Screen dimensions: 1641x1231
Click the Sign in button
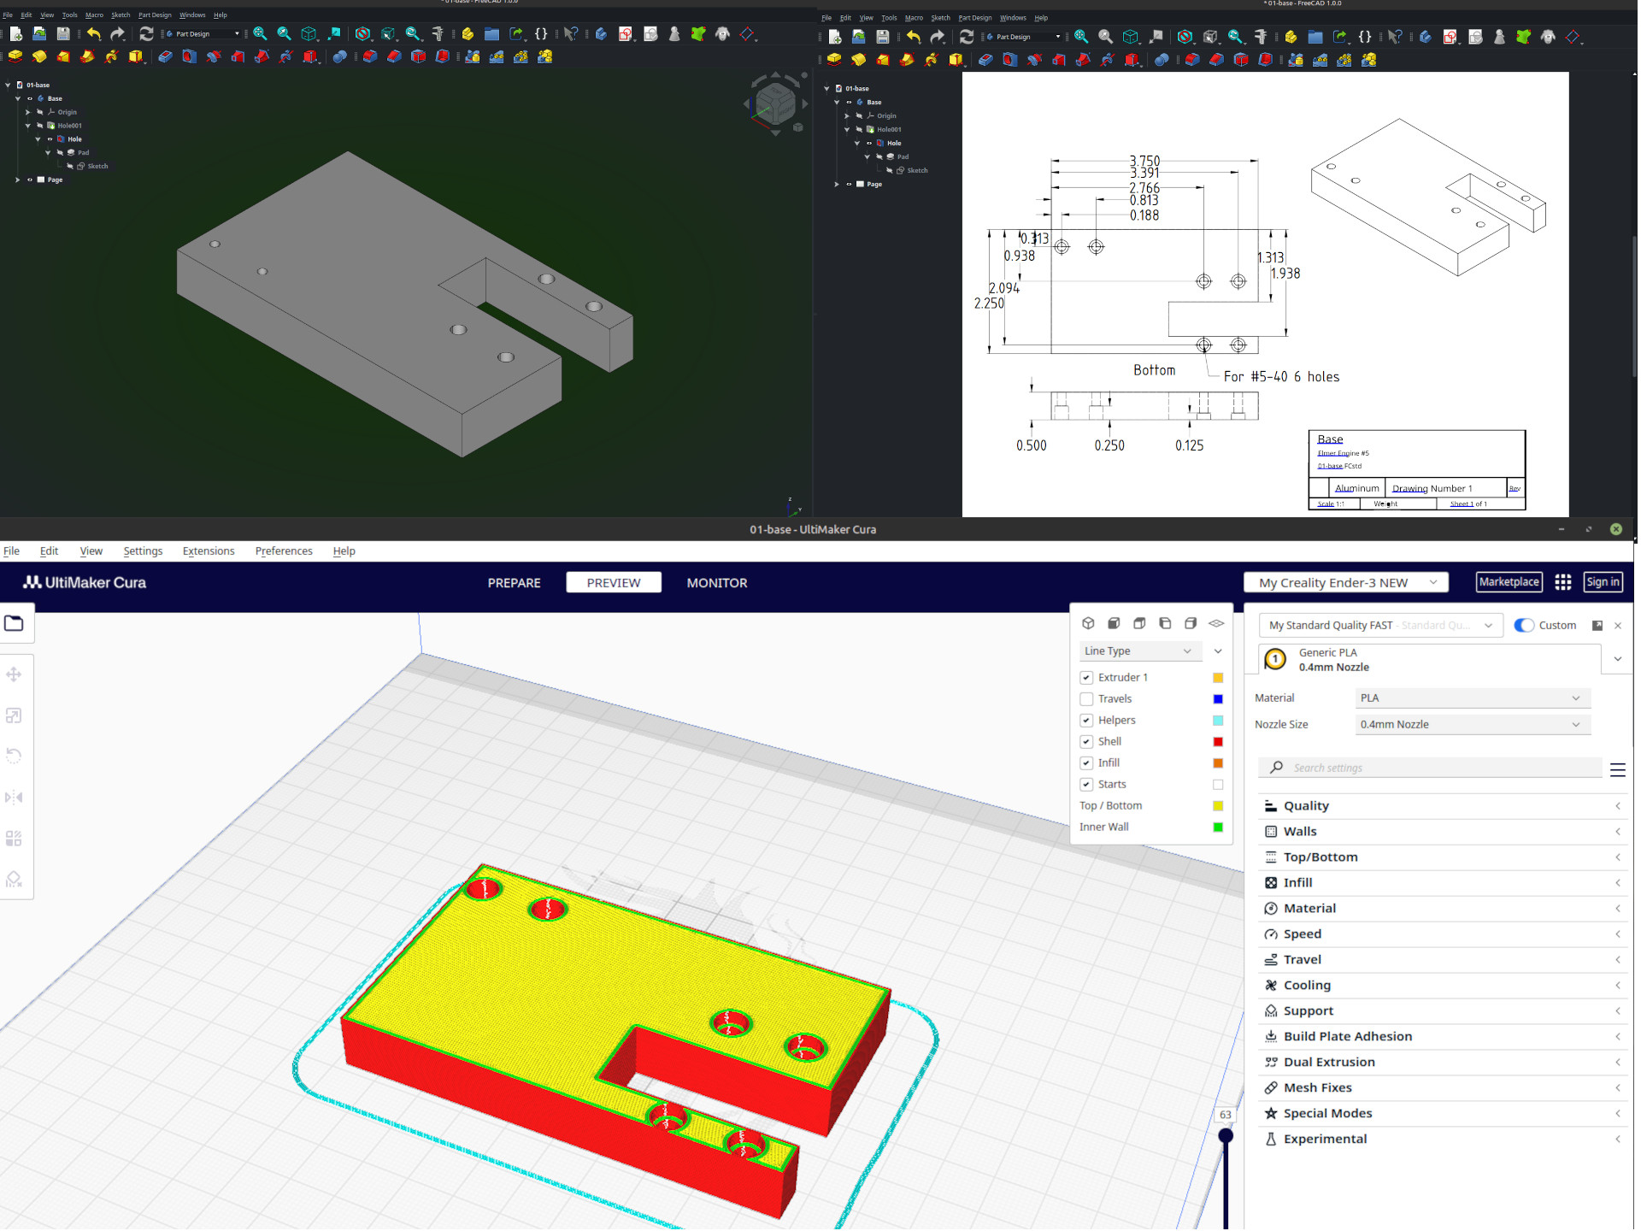tap(1603, 582)
